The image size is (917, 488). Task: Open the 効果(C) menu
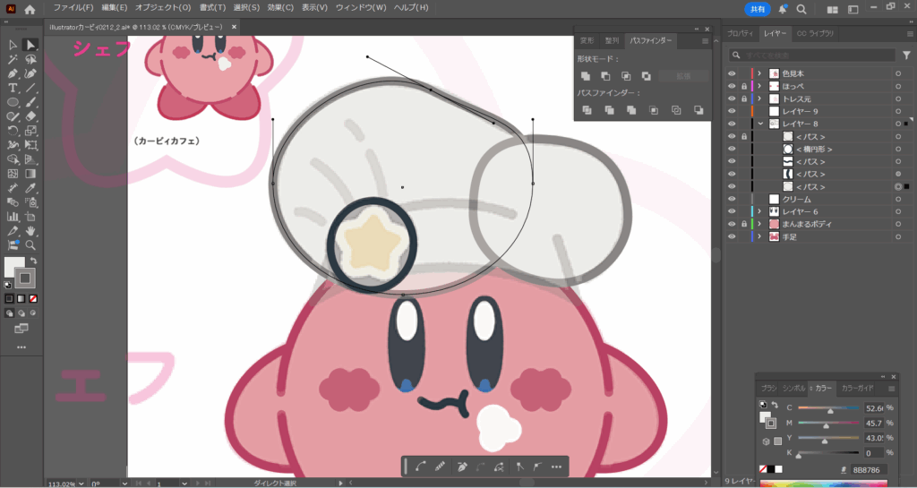(280, 8)
